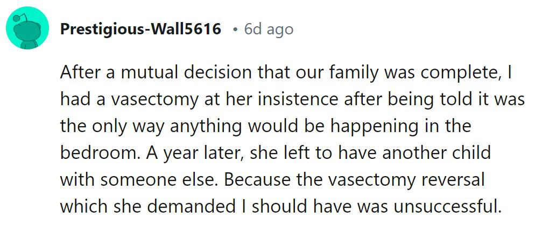This screenshot has height=226, width=535.
Task: Open the Prestigious-Wall5616 user profile
Action: click(140, 29)
